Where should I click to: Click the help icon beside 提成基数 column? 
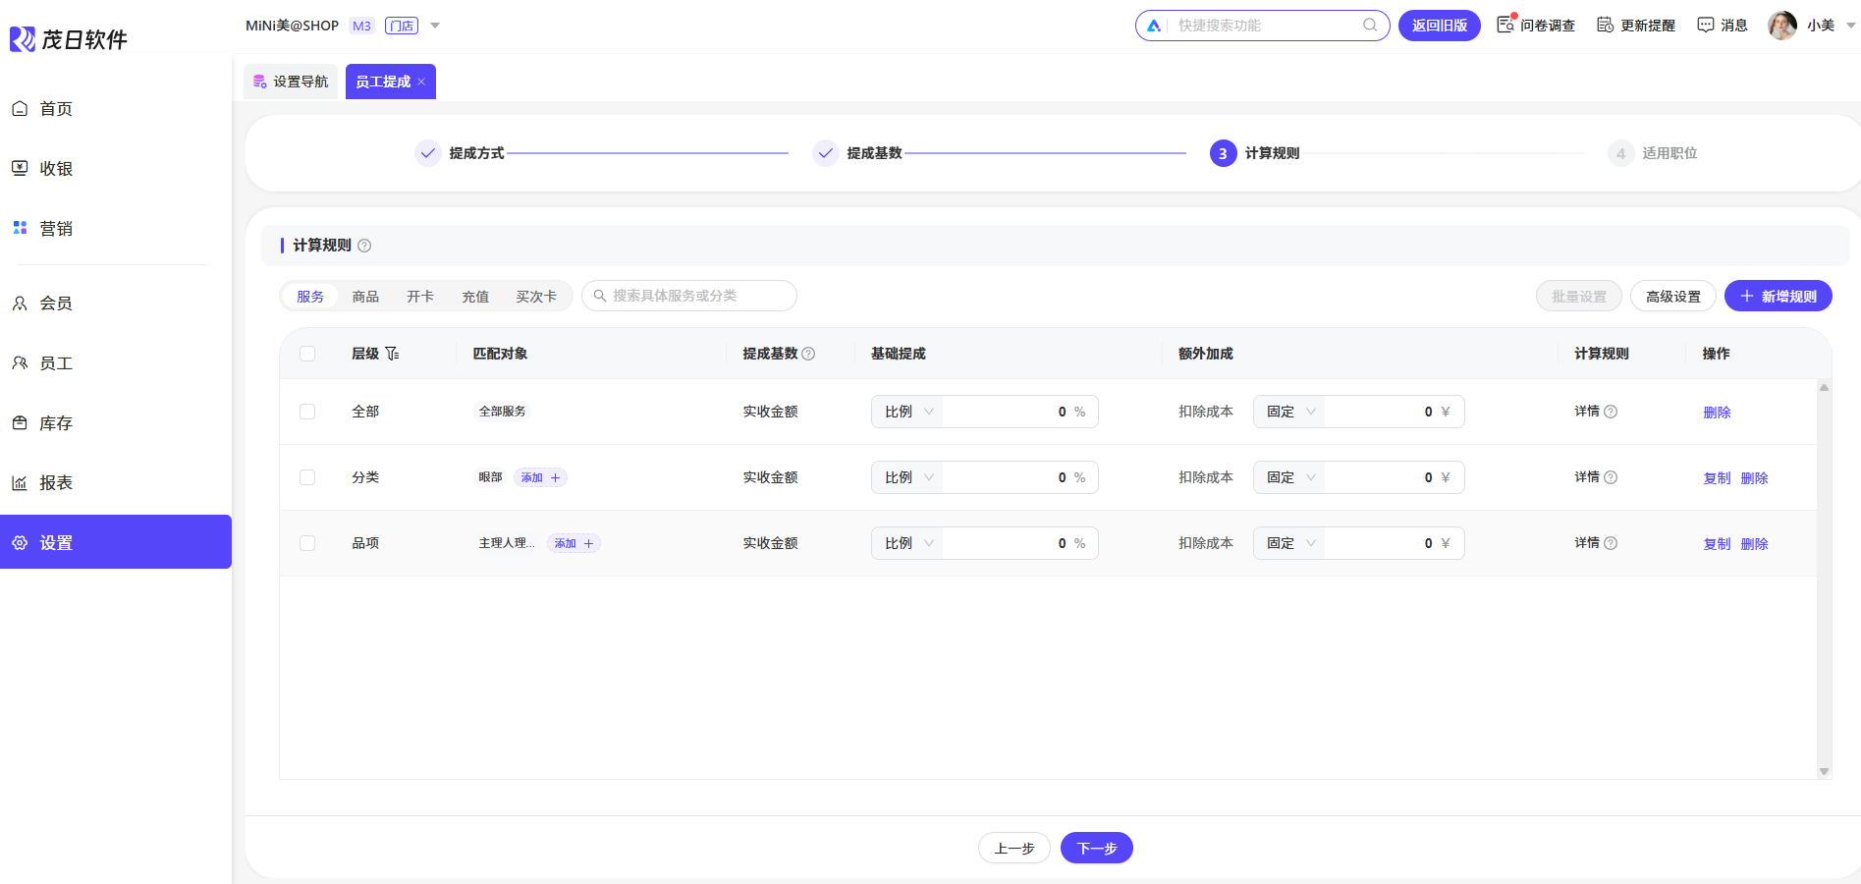pos(808,354)
